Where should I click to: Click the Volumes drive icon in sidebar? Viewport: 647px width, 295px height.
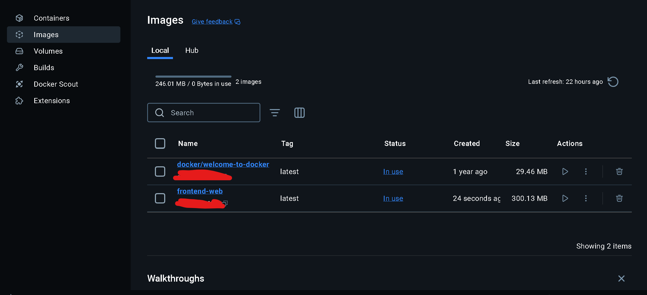(x=19, y=51)
